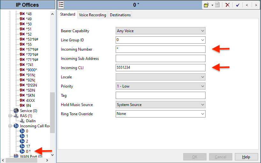Select incoming call route 17
Screen dimensions: 261x163
click(28, 146)
